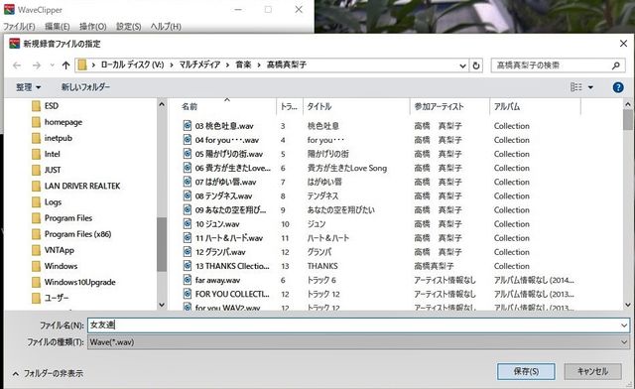
Task: Click file icon of 07 はがゆい唇.wav
Action: pos(188,182)
